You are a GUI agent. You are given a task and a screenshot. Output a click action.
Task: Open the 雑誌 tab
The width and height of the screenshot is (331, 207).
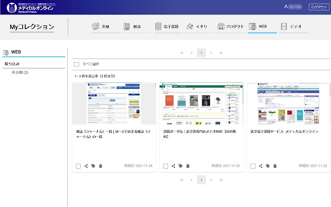pyautogui.click(x=137, y=26)
